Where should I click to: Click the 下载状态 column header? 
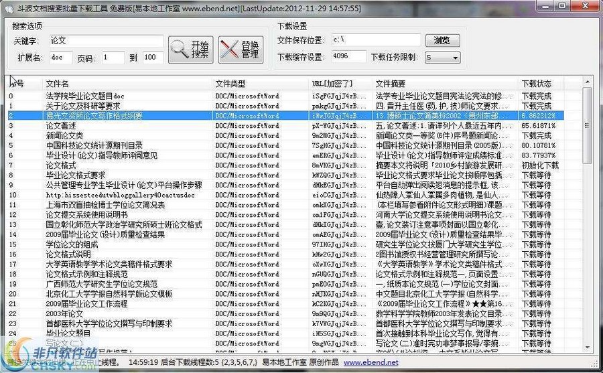541,84
